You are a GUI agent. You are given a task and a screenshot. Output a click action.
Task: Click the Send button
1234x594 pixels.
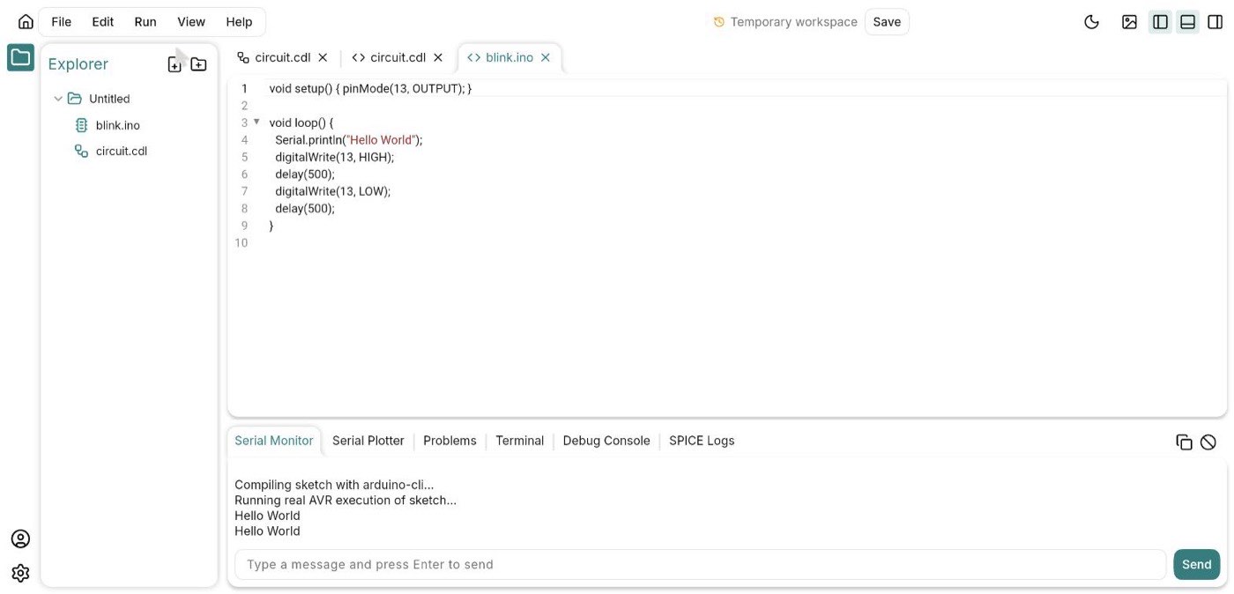click(x=1196, y=564)
